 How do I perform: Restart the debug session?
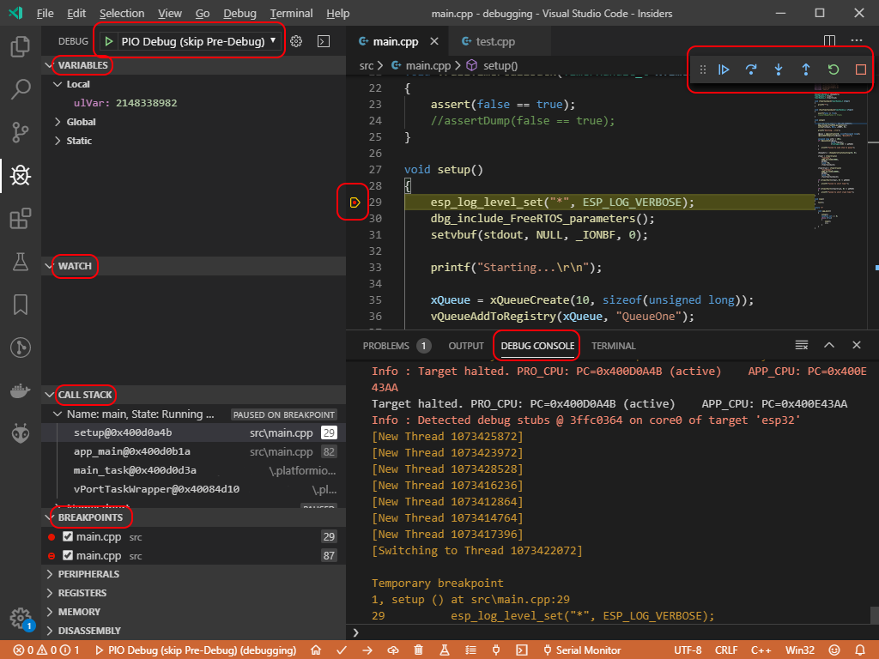[833, 70]
